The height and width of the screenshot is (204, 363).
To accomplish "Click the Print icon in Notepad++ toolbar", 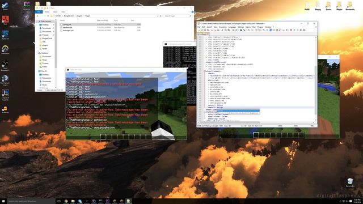I will [218, 30].
